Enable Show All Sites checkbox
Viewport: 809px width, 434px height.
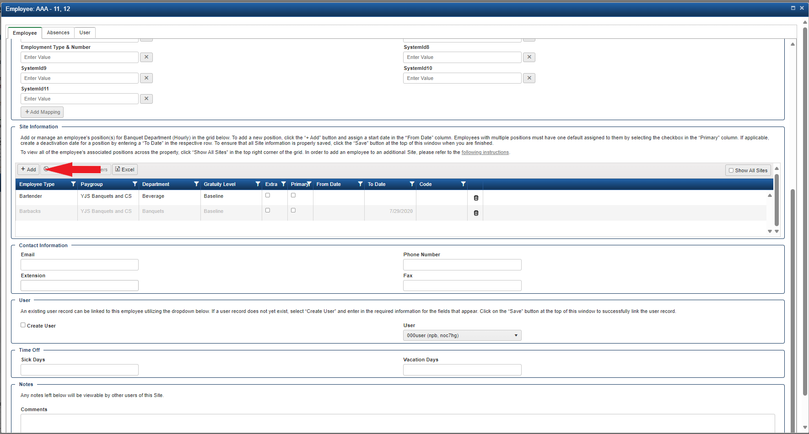[x=731, y=170]
